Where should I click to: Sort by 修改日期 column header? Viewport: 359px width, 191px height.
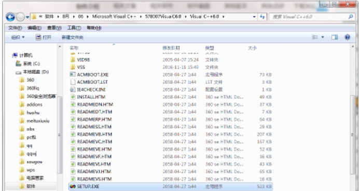pyautogui.click(x=171, y=48)
